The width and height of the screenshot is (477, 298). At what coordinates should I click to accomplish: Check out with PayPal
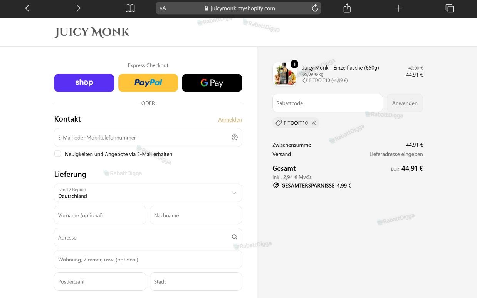coord(148,83)
